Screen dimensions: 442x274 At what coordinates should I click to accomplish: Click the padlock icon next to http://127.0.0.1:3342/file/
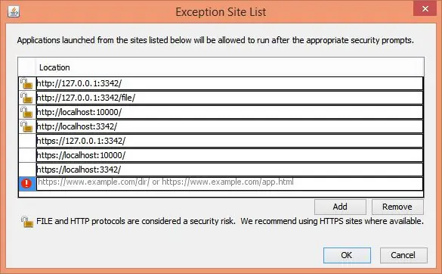pos(26,98)
